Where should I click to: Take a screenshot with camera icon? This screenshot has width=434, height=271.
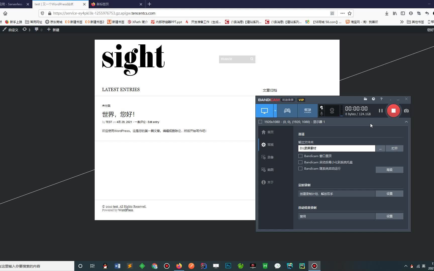point(406,111)
